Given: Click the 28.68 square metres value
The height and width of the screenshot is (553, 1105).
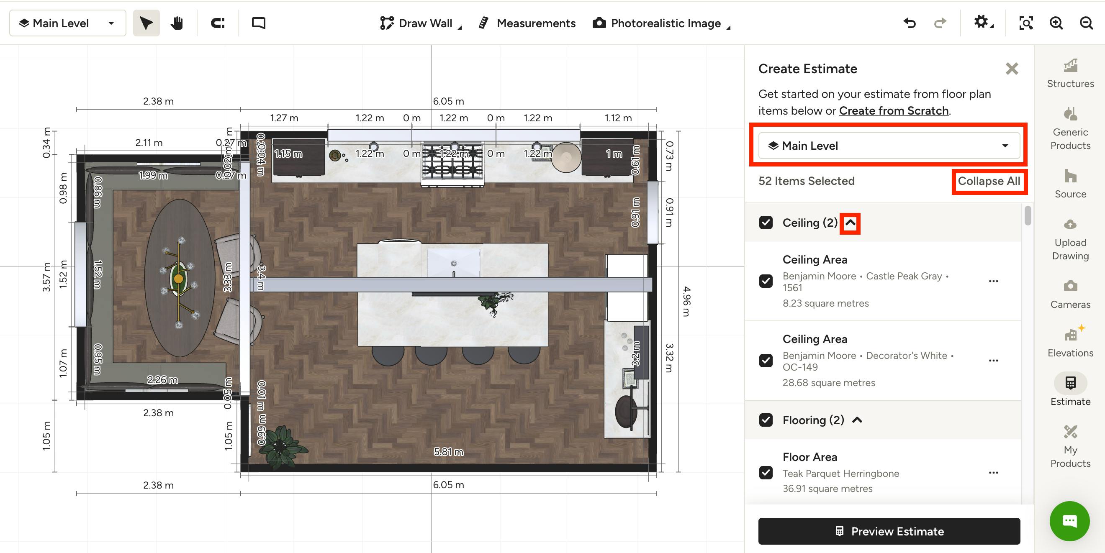Looking at the screenshot, I should (x=829, y=383).
